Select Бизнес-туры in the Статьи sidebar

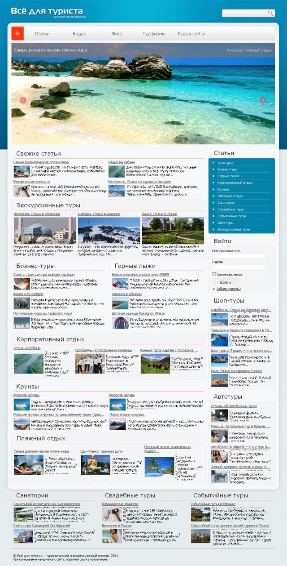pyautogui.click(x=227, y=169)
